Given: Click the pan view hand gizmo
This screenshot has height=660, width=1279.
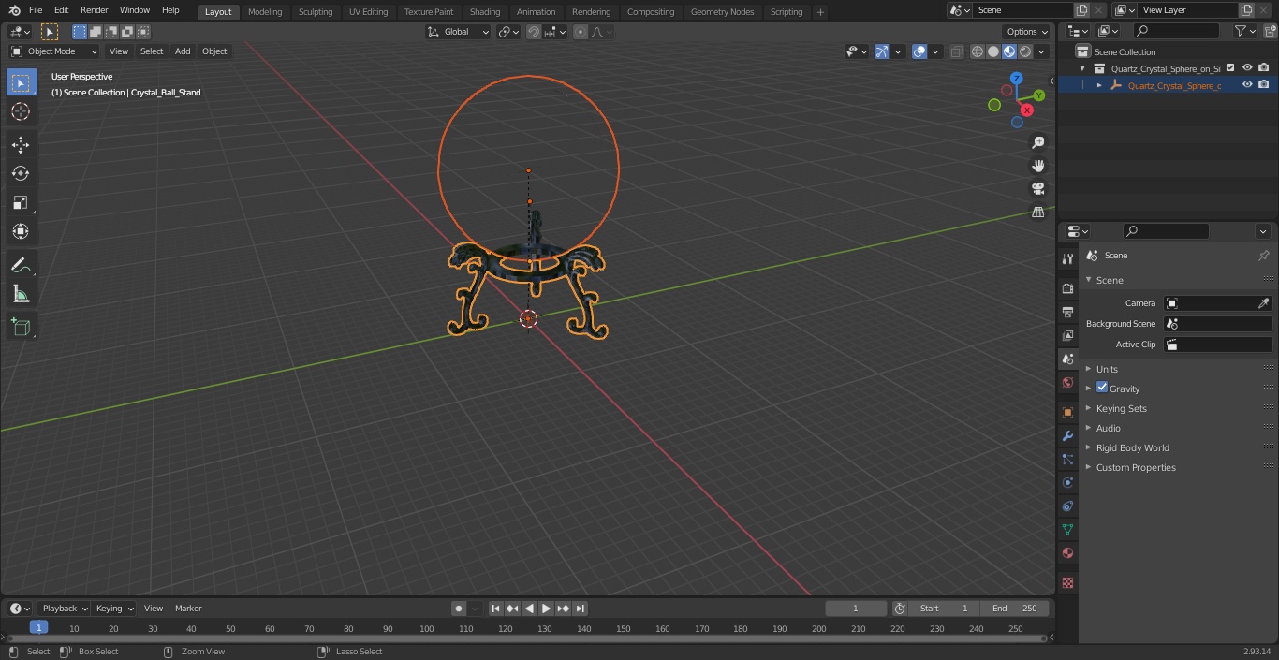Looking at the screenshot, I should [1038, 166].
